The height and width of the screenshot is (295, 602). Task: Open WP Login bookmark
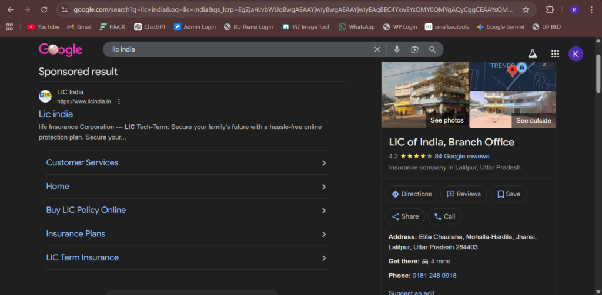(400, 27)
